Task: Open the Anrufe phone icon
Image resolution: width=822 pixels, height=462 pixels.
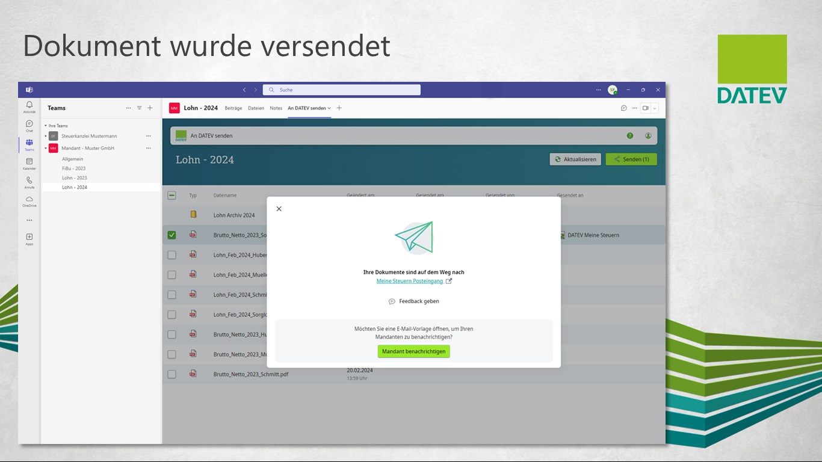Action: tap(29, 180)
